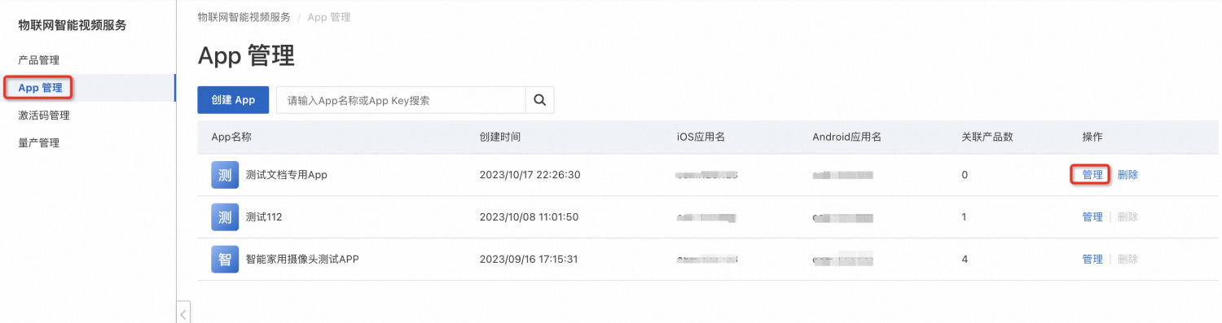Click the search magnifier icon
1222x323 pixels.
click(x=539, y=100)
